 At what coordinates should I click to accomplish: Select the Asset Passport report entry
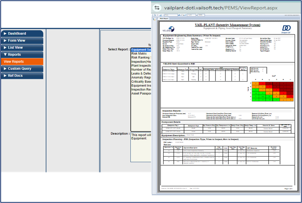pos(141,93)
